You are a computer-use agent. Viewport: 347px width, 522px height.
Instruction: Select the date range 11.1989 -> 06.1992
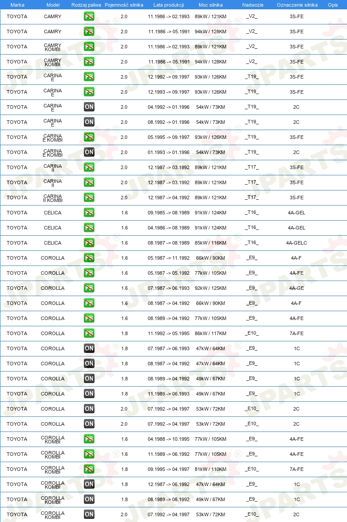(169, 454)
